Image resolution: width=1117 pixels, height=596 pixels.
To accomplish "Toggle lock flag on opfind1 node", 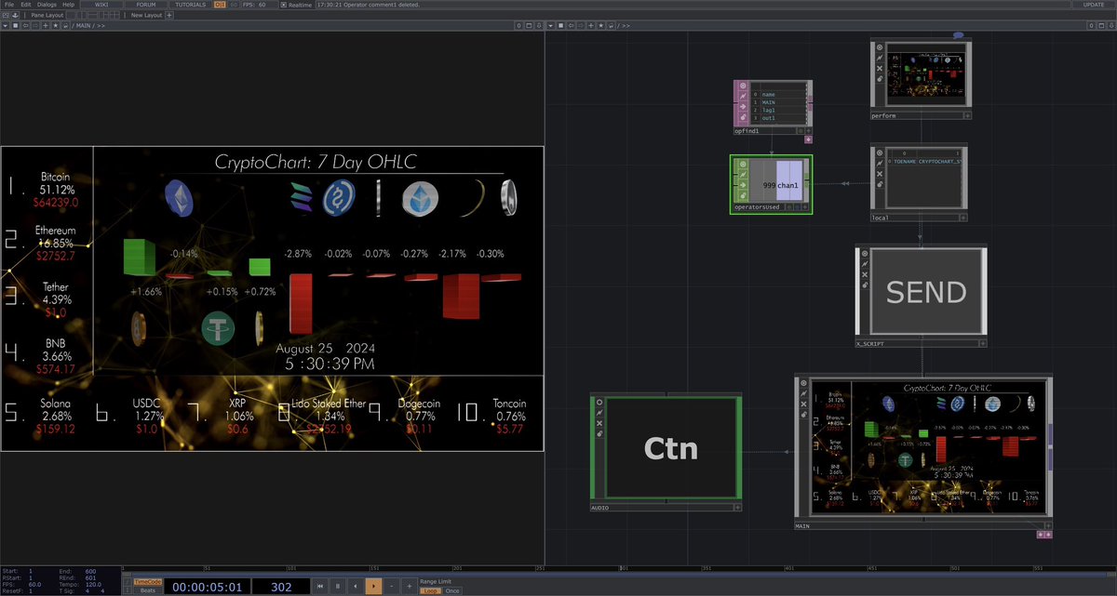I will point(743,119).
